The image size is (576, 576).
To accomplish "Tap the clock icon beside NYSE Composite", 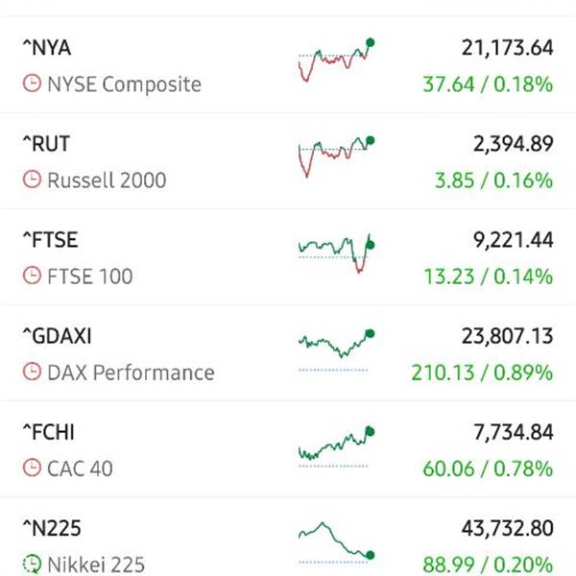I will (32, 83).
